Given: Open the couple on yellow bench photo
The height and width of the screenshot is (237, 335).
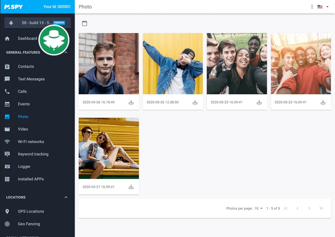Looking at the screenshot, I should coord(109,148).
